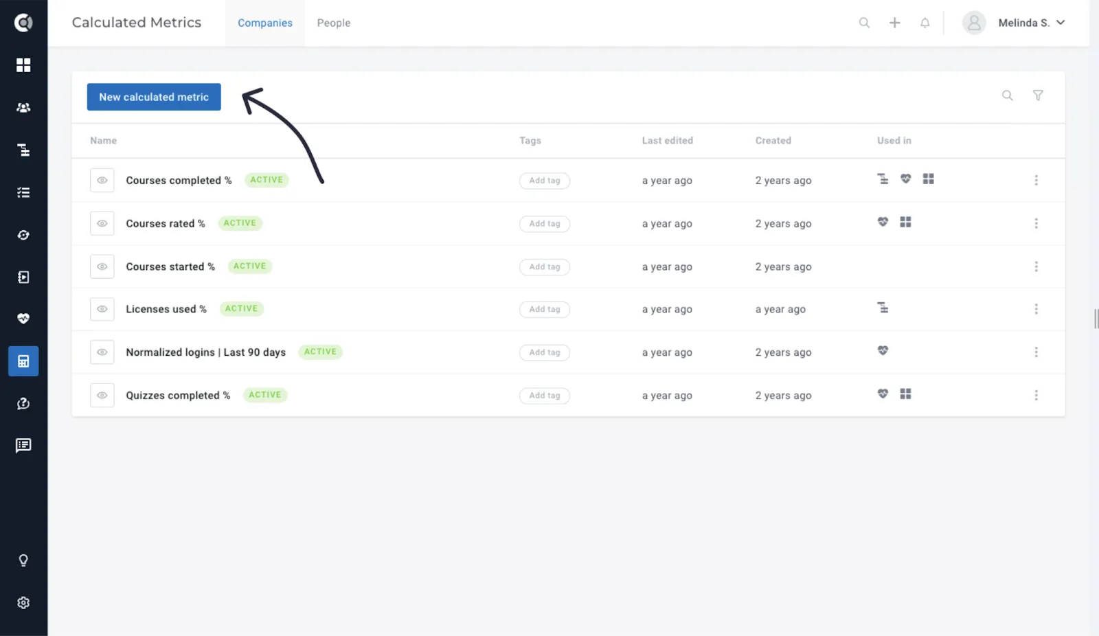Open the people group icon in the sidebar

(x=23, y=108)
